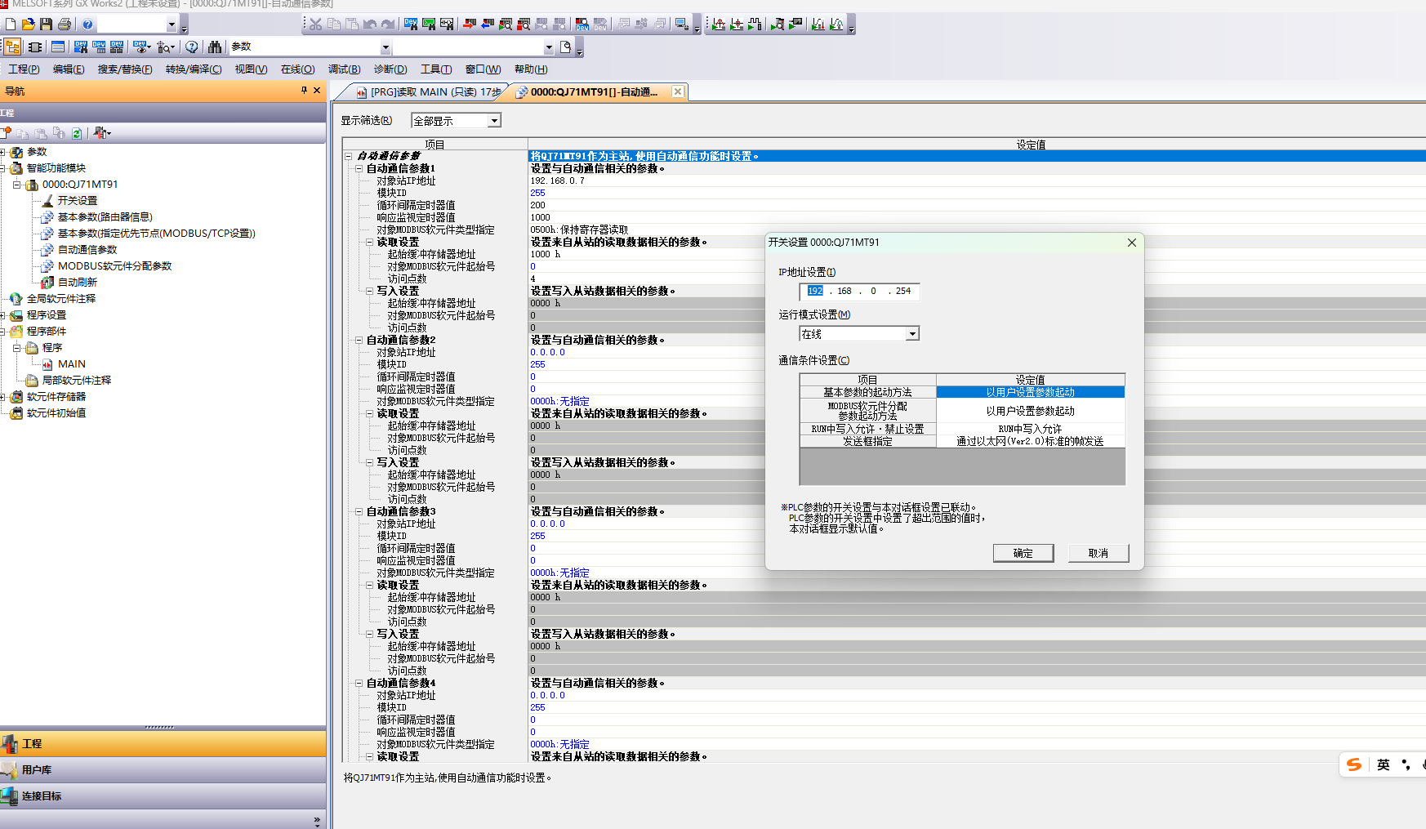
Task: Click the Print icon in the top toolbar
Action: 65,25
